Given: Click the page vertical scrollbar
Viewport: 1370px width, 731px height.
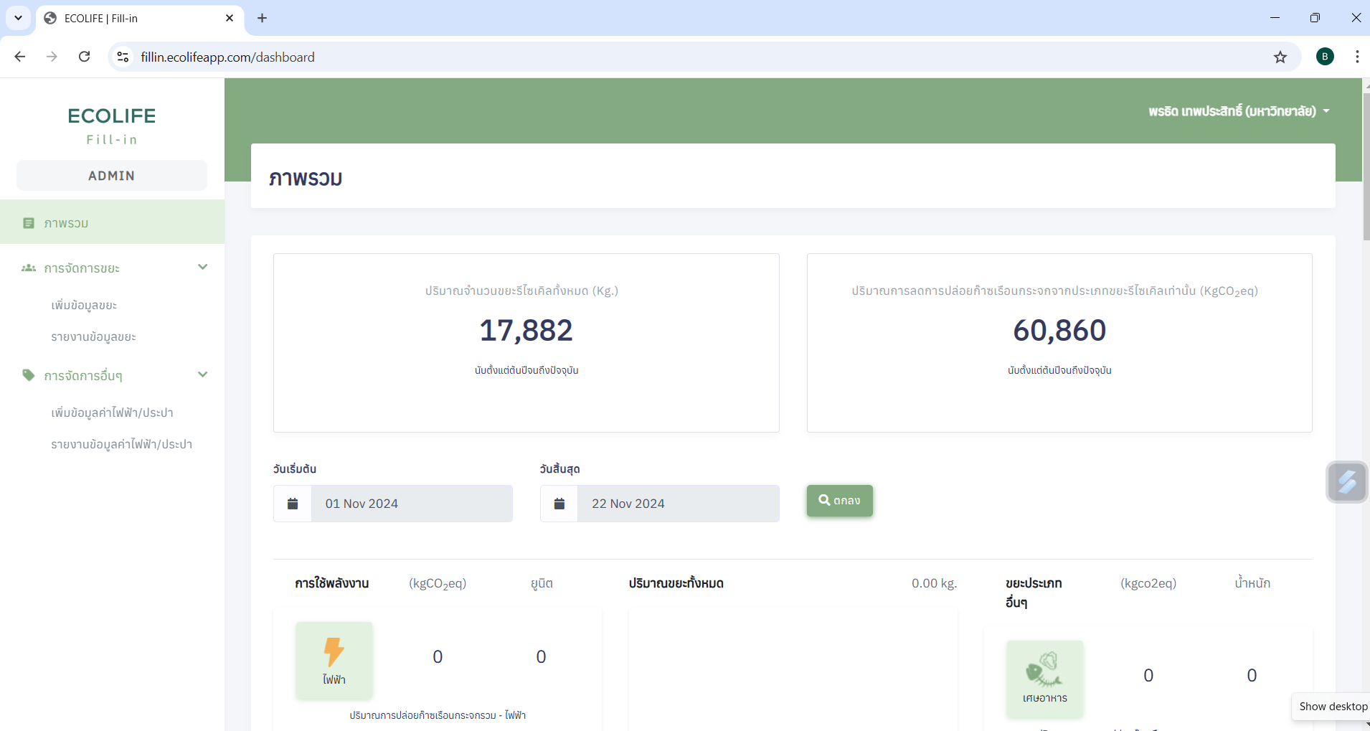Looking at the screenshot, I should tap(1366, 165).
